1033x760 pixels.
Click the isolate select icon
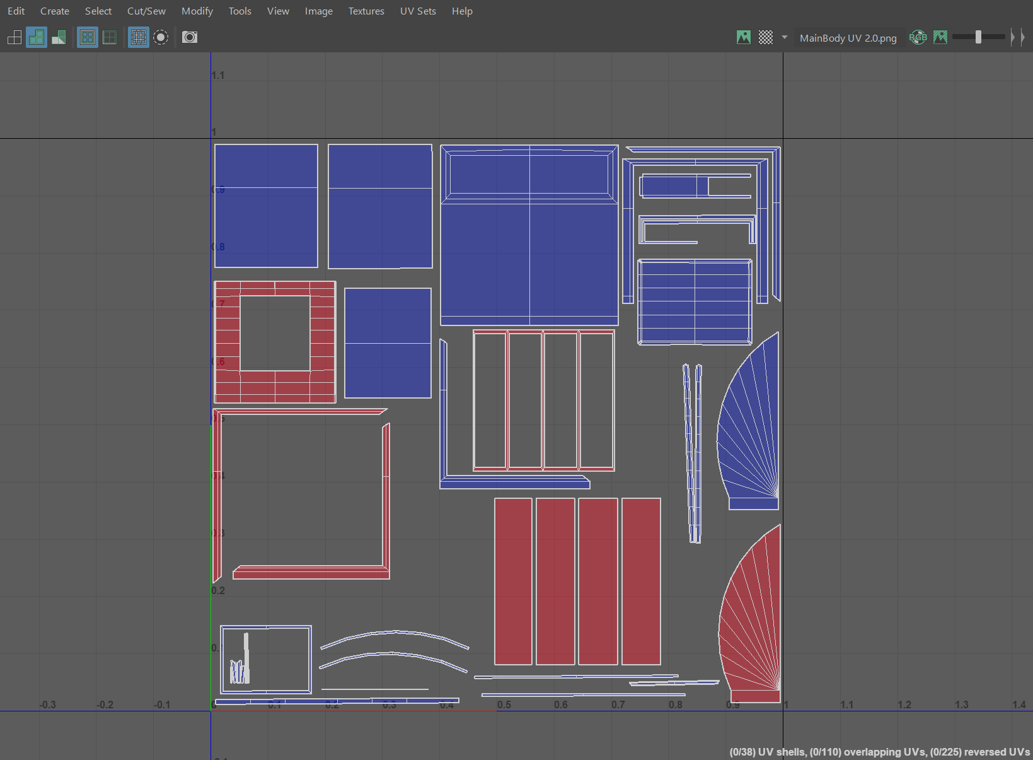point(161,37)
